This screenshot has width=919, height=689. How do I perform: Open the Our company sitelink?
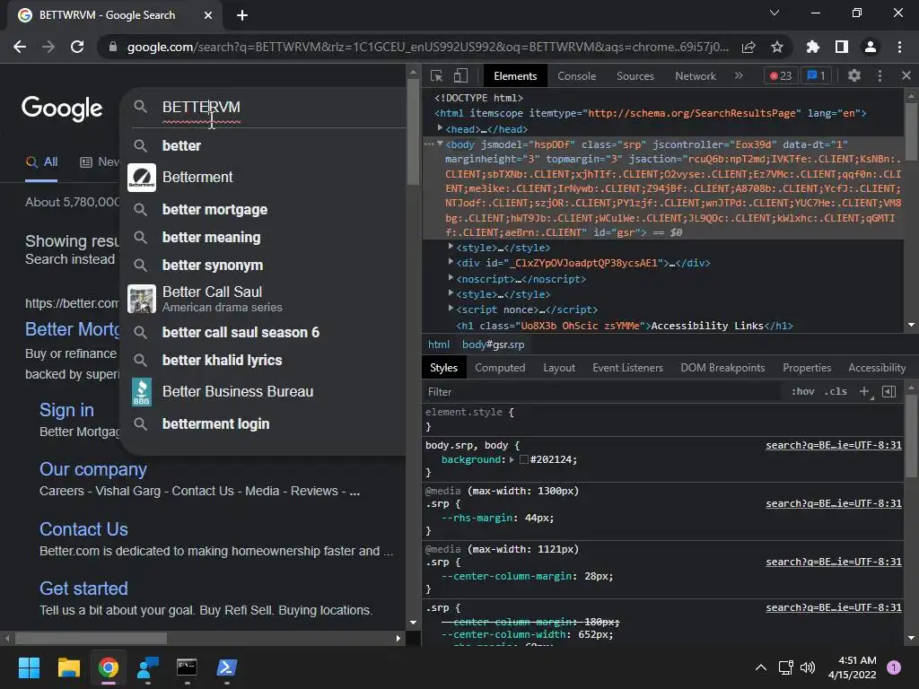coord(92,469)
